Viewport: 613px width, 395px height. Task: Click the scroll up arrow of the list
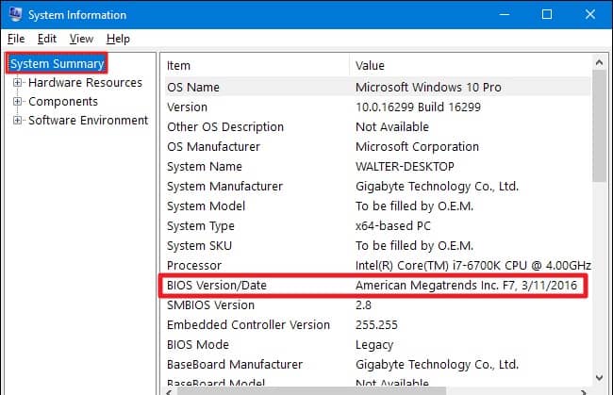(x=599, y=62)
